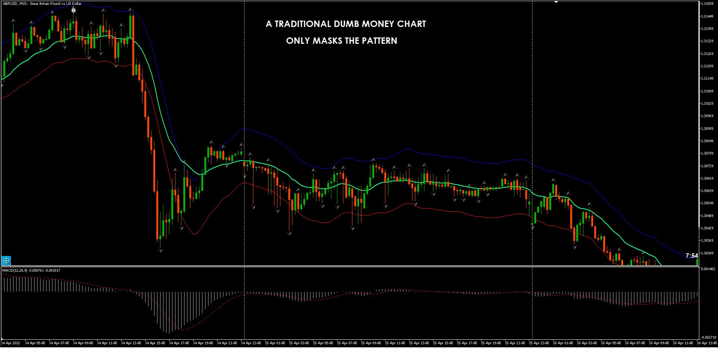The height and width of the screenshot is (348, 718).
Task: Click the 0.001402 MACD scale value
Action: pos(708,269)
